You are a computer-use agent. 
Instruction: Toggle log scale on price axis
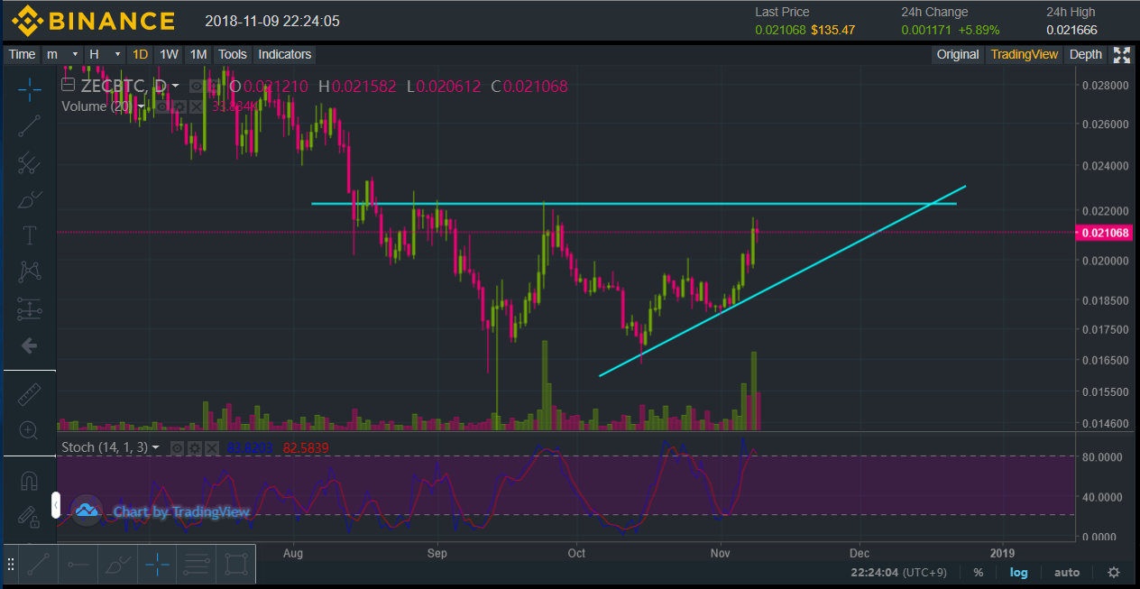(x=1018, y=572)
